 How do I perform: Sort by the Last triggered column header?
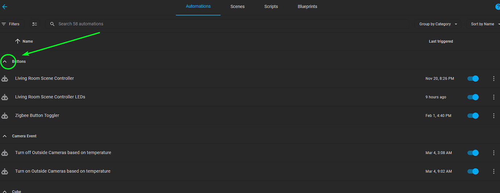tap(441, 41)
